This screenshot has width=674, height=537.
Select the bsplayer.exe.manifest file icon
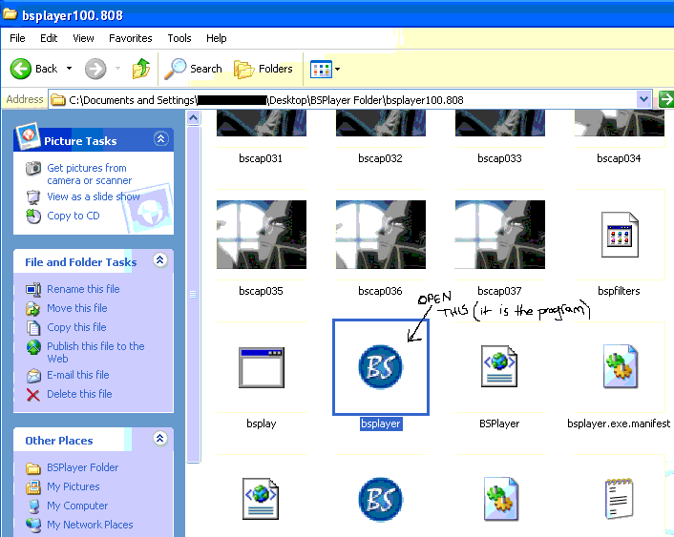[x=621, y=366]
